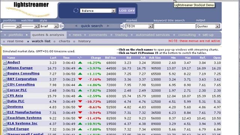The image size is (240, 135).
Task: Click the Name column header
Action: click(11, 58)
